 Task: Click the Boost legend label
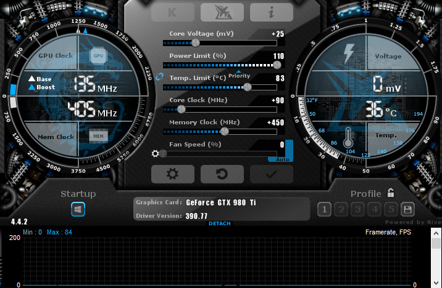(46, 87)
